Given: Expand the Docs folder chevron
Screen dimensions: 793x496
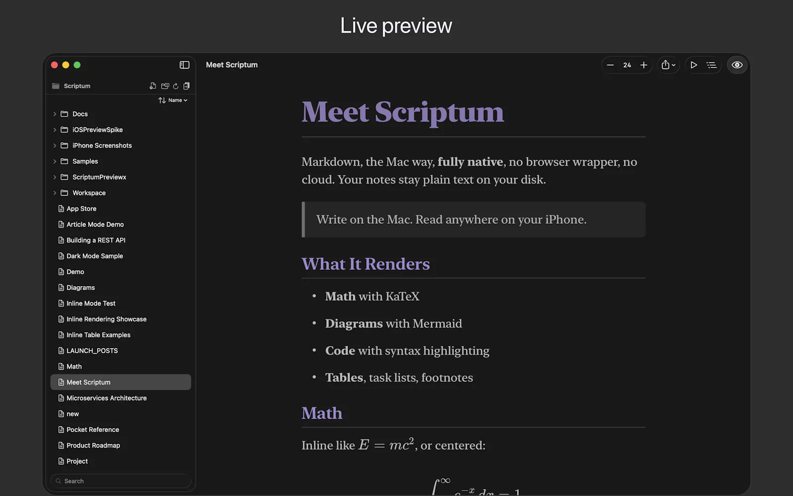Looking at the screenshot, I should 55,114.
